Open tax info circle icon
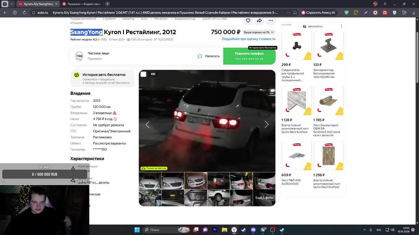This screenshot has width=419, height=235. click(x=115, y=119)
